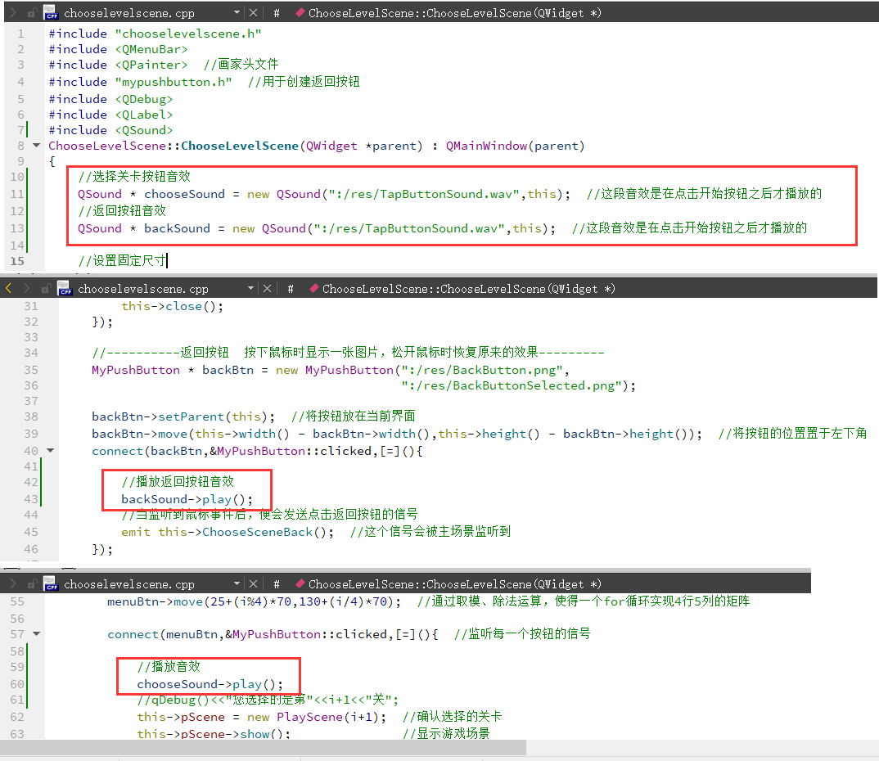This screenshot has height=761, width=879.
Task: Click the cpp file icon in the pane starting at line 1
Action: (51, 12)
